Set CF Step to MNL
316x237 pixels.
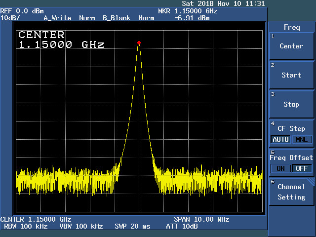coord(301,139)
